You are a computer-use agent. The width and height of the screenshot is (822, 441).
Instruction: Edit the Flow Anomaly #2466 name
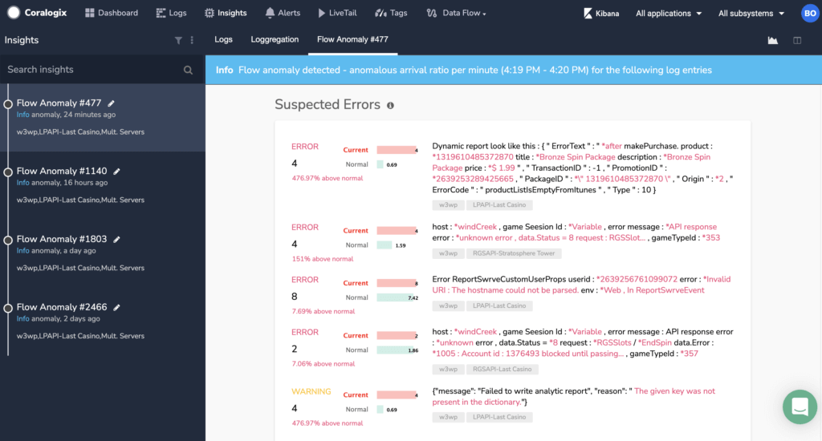(117, 307)
